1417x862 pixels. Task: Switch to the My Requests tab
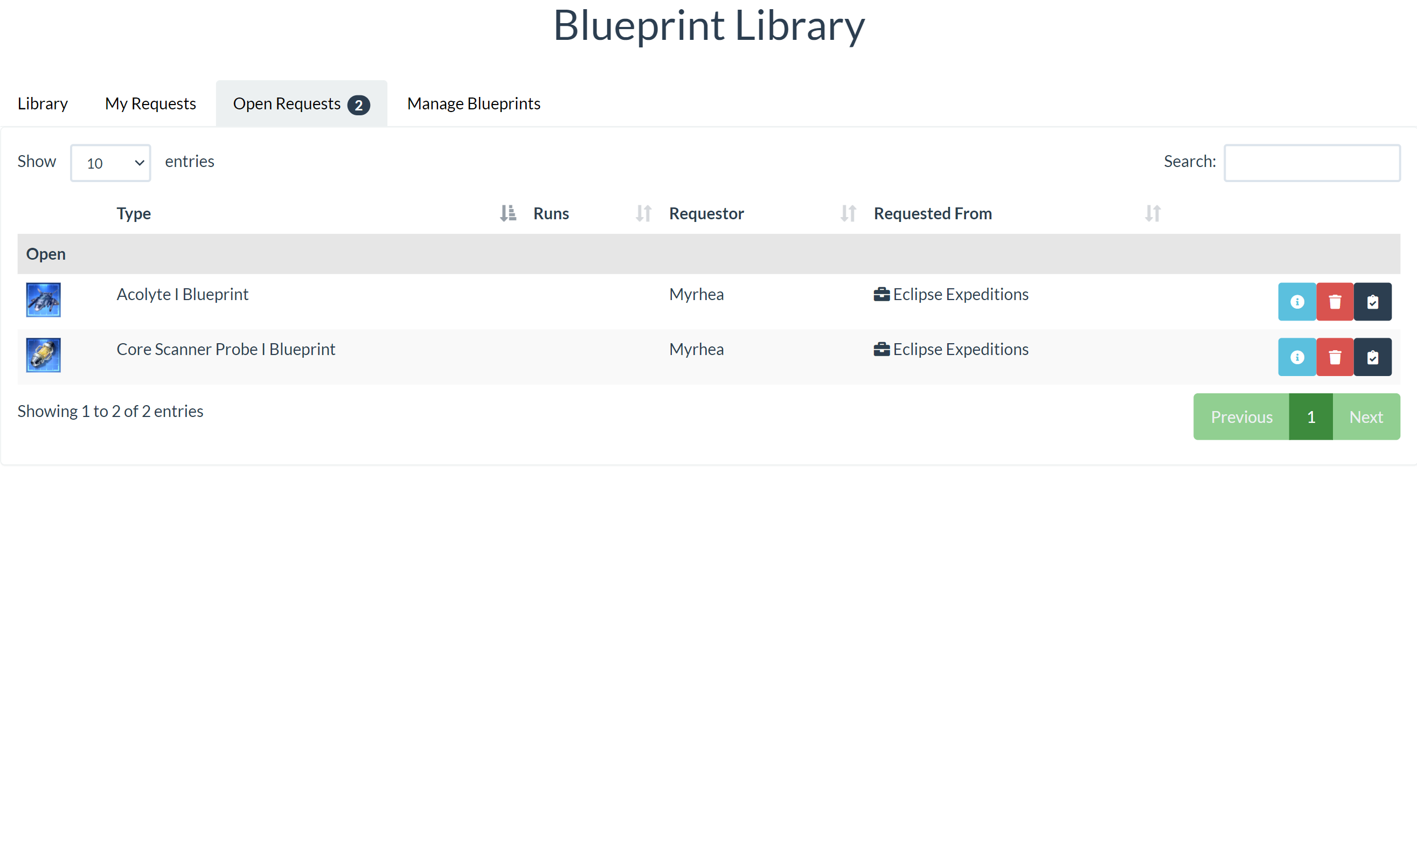click(150, 103)
